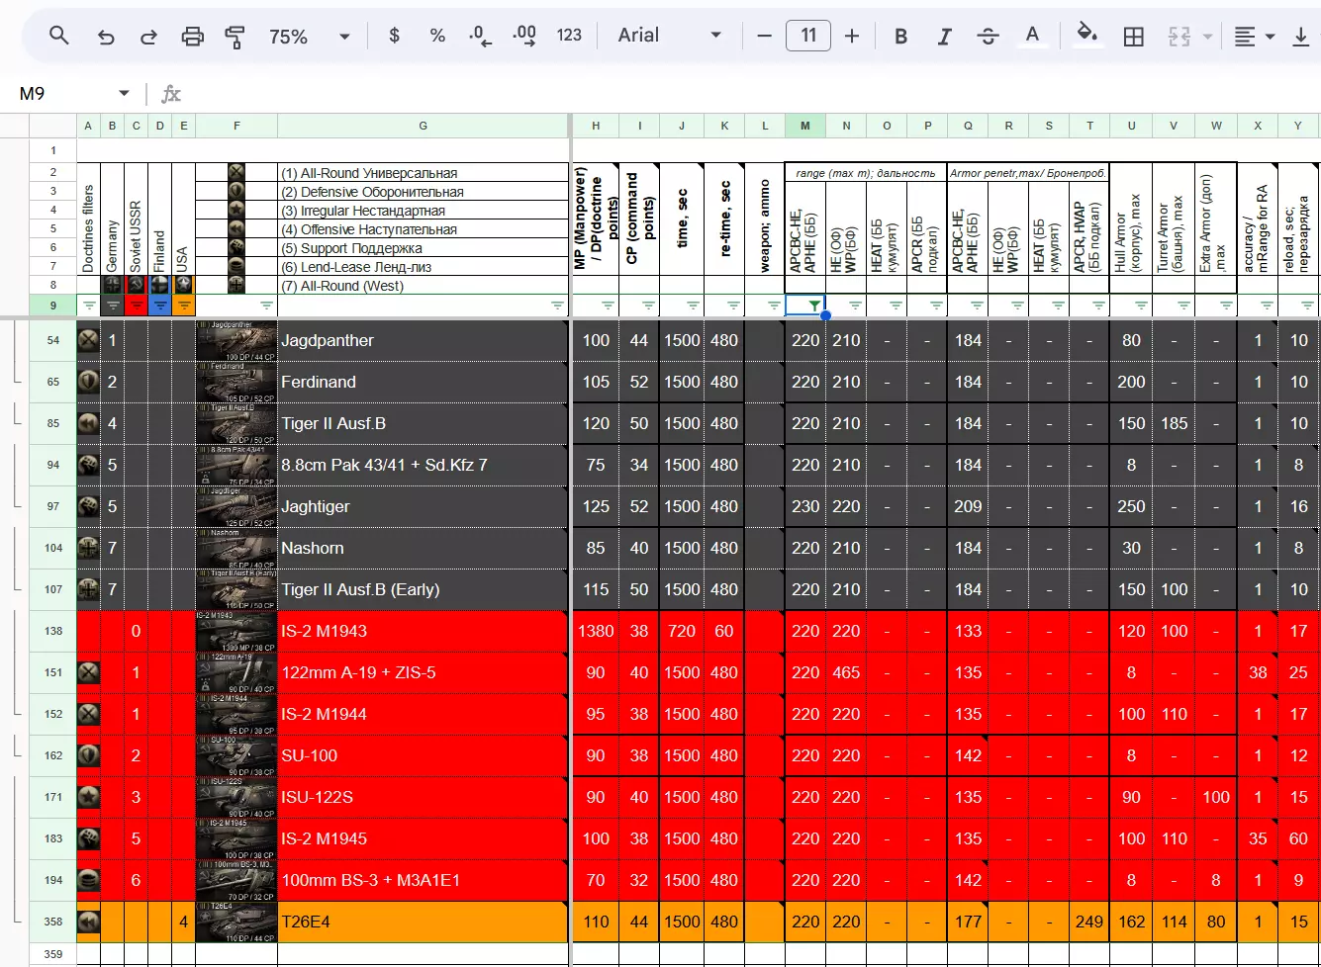The height and width of the screenshot is (967, 1321).
Task: Toggle strikethrough formatting
Action: click(x=988, y=37)
